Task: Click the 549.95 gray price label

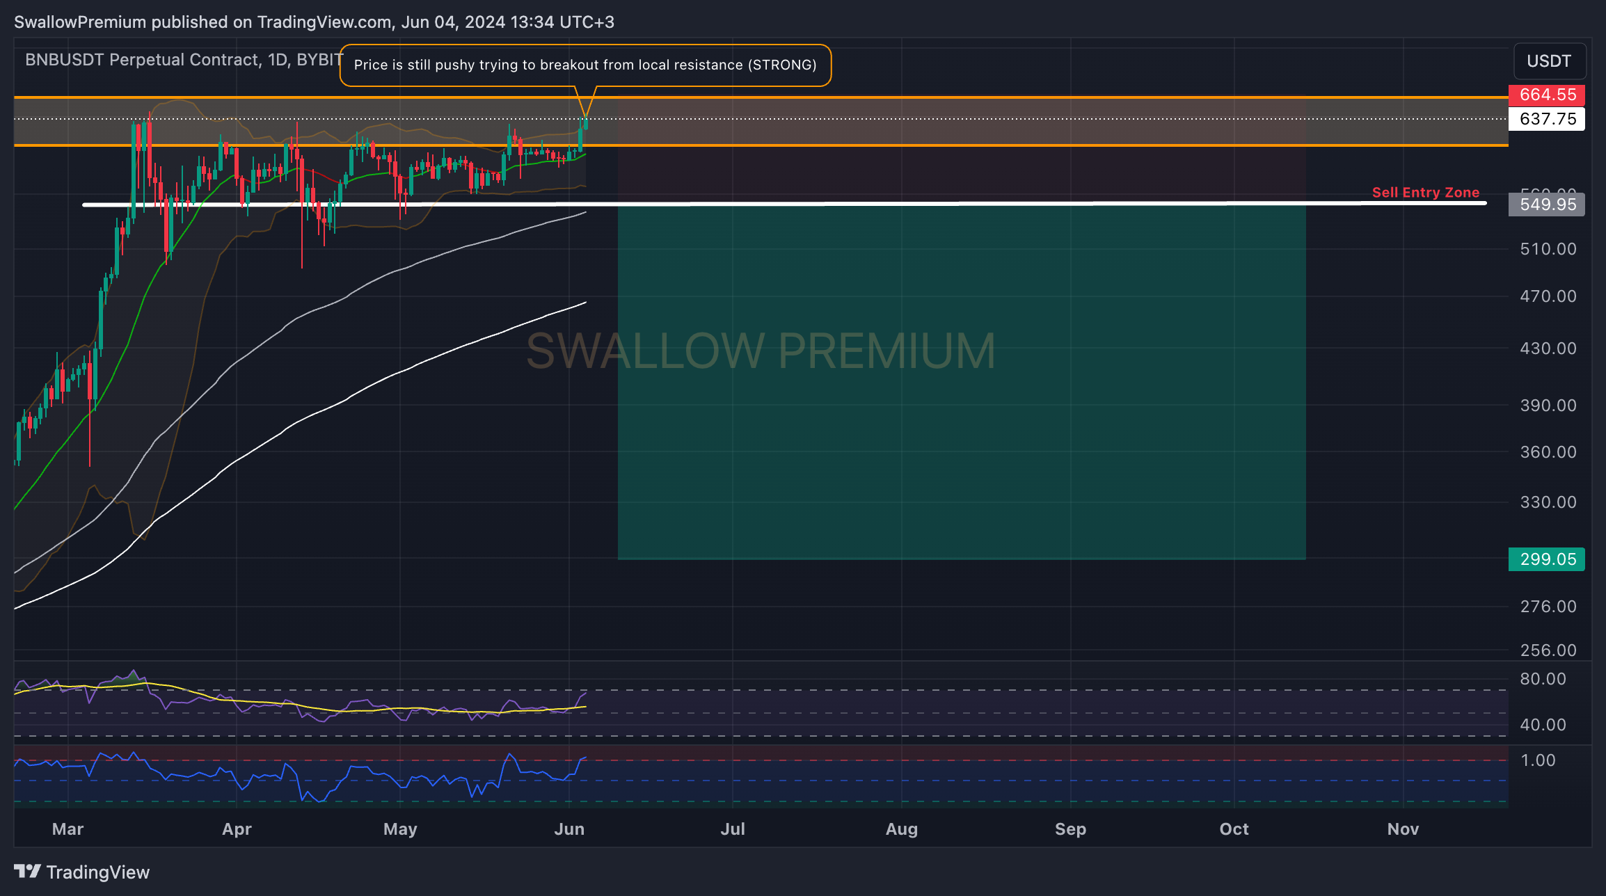Action: [1547, 205]
